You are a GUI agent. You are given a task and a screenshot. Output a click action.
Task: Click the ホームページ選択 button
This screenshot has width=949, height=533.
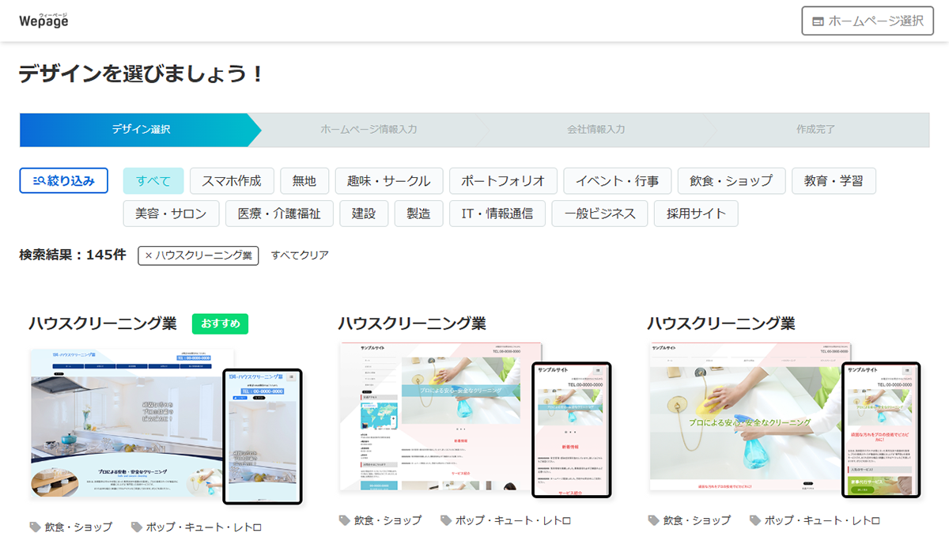coord(867,21)
